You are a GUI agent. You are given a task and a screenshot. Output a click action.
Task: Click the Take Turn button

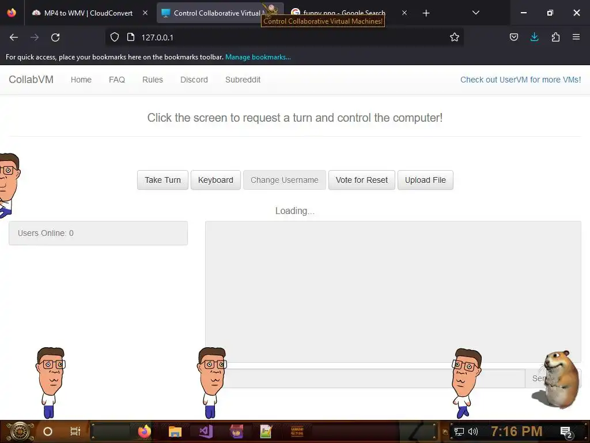(162, 180)
